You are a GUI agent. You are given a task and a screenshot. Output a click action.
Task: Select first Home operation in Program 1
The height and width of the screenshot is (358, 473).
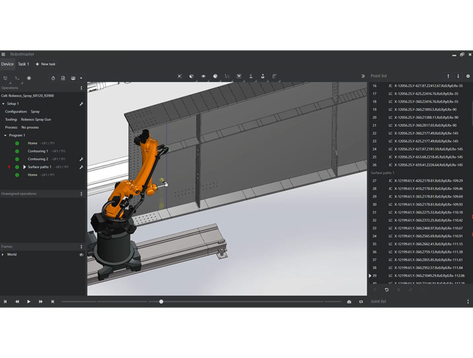(x=32, y=143)
